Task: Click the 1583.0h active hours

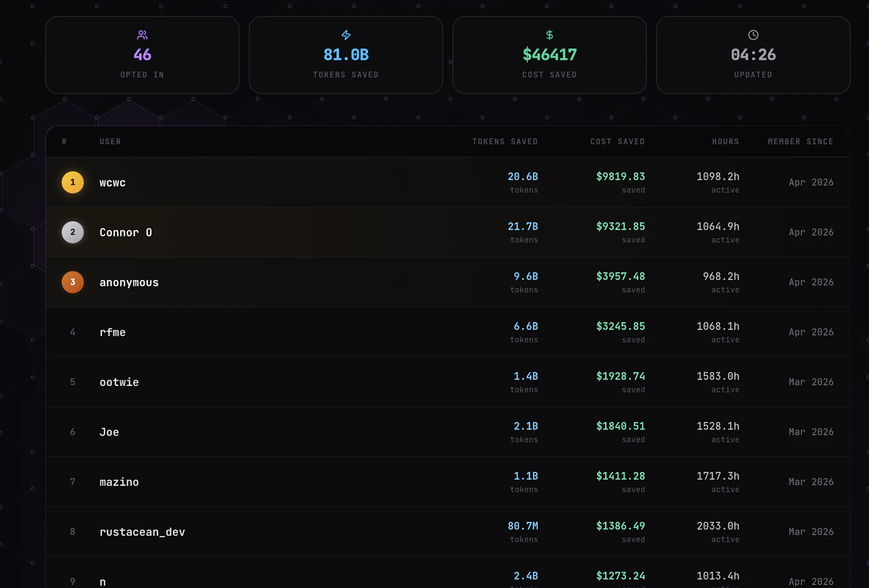Action: pyautogui.click(x=718, y=376)
